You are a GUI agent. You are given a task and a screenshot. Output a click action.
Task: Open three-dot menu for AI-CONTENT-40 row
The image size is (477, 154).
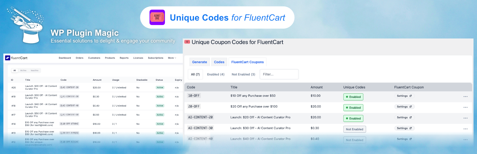coord(466,140)
